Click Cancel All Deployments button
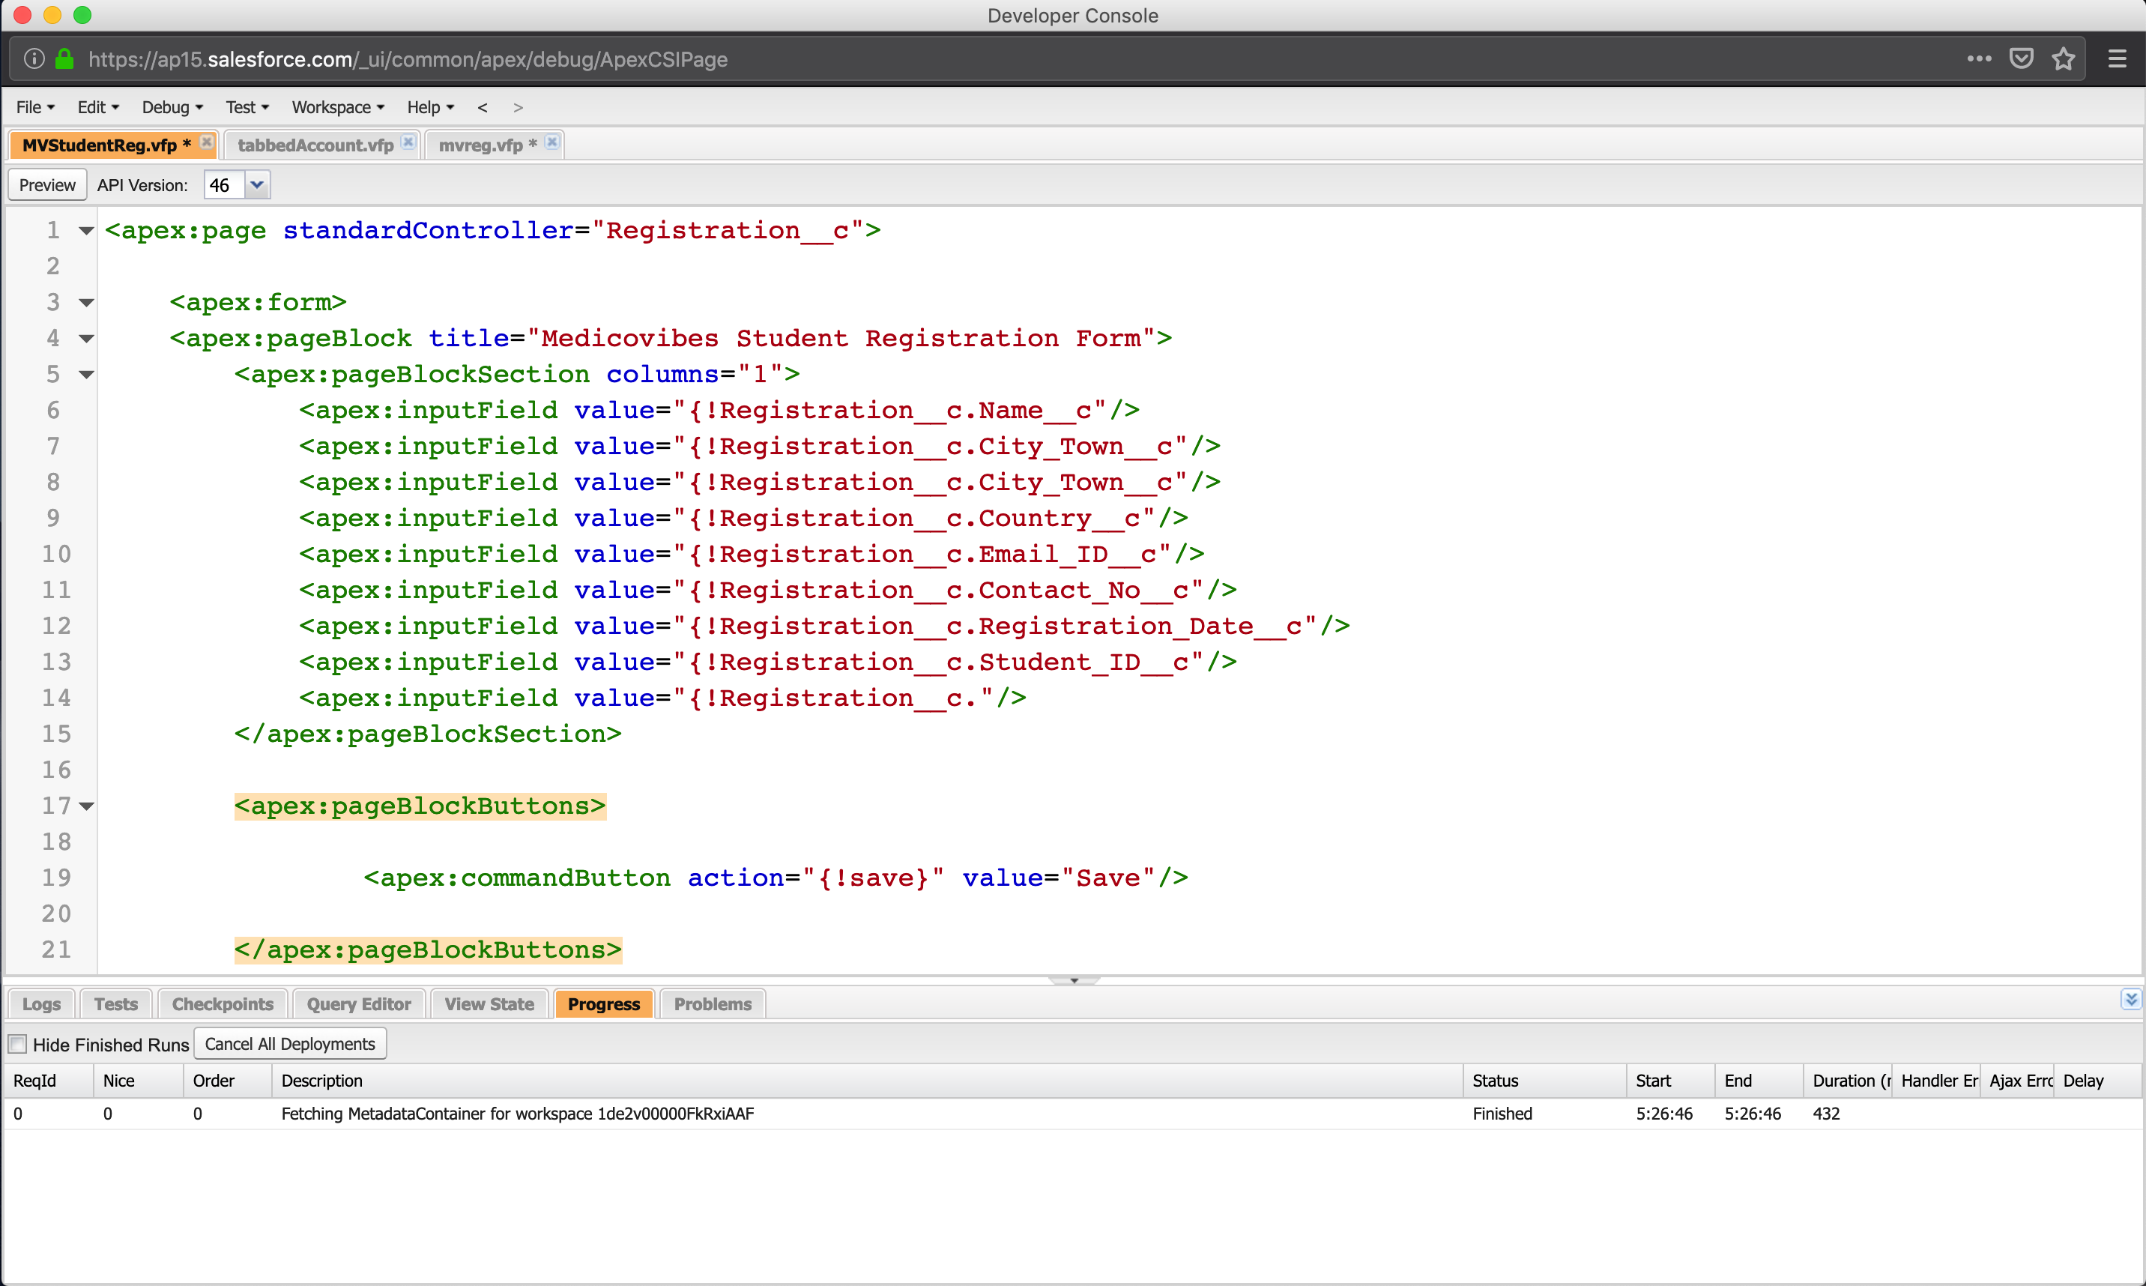 tap(289, 1044)
